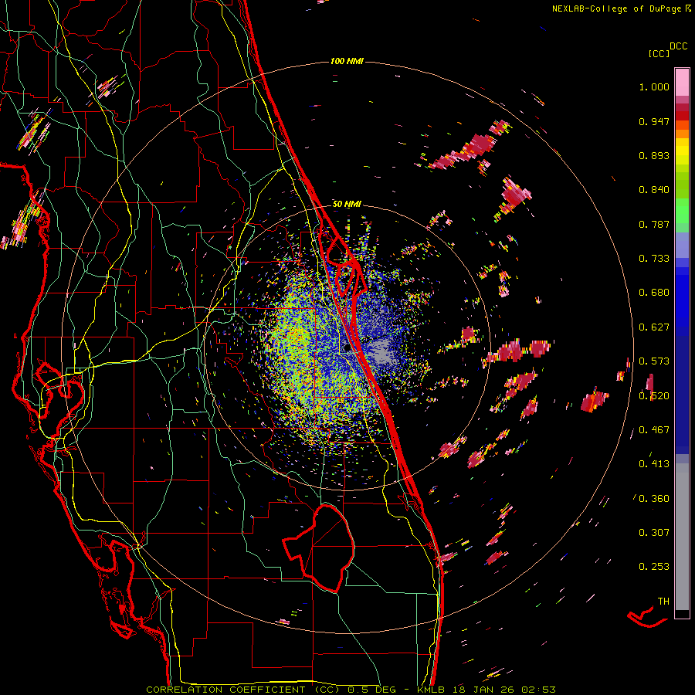Image resolution: width=695 pixels, height=695 pixels.
Task: Click the TH threshold label on the scale
Action: click(663, 602)
